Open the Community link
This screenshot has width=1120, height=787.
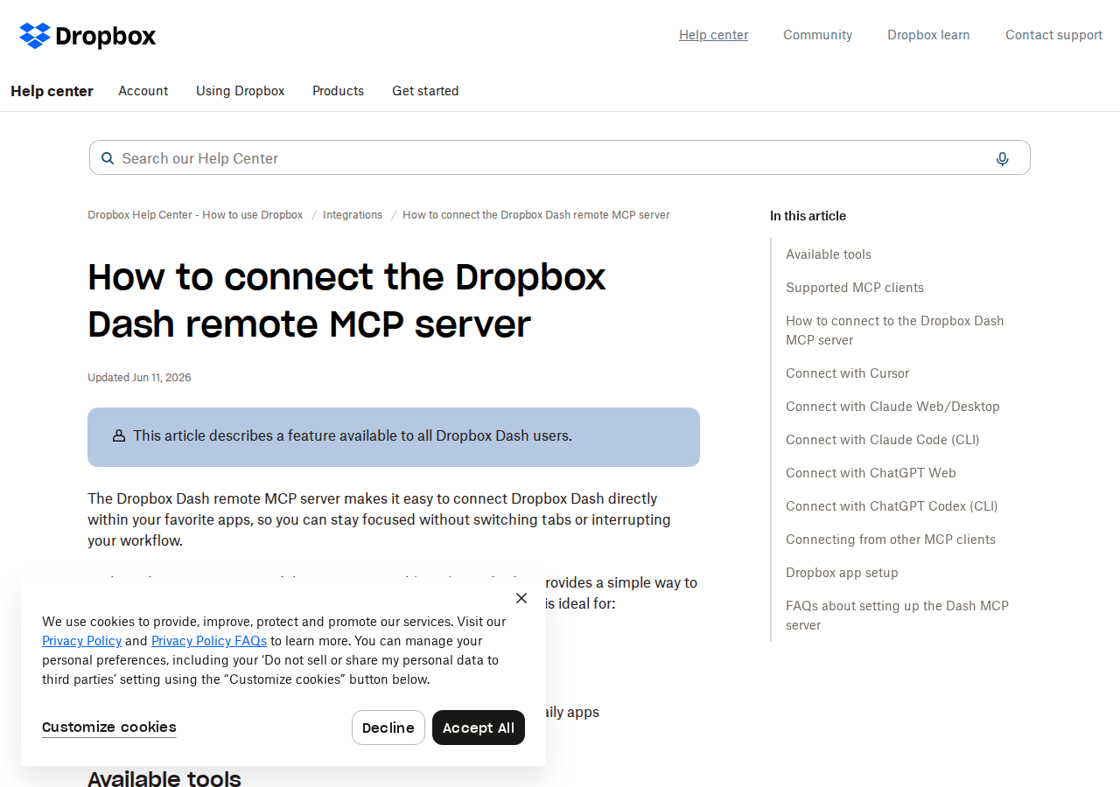click(x=818, y=35)
